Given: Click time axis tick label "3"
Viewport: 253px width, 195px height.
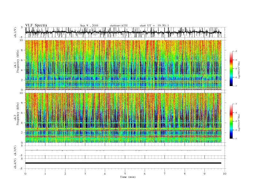Looking at the screenshot, I should [x=85, y=174].
